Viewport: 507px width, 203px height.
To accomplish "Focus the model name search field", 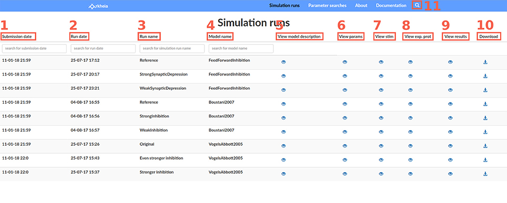I will [x=241, y=48].
